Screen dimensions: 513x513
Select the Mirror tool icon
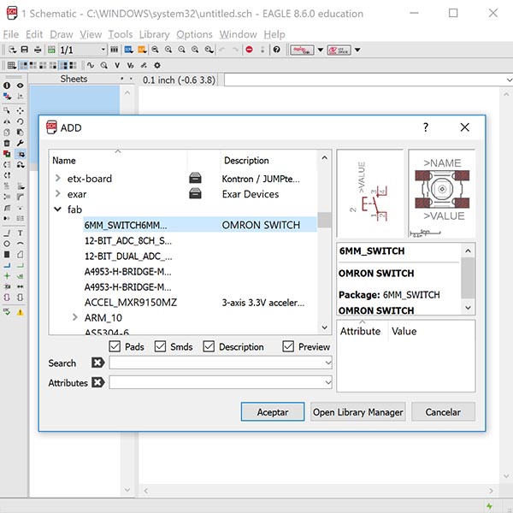coord(7,121)
